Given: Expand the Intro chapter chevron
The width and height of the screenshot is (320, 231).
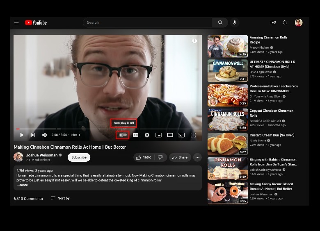Looking at the screenshot, I should click(80, 135).
